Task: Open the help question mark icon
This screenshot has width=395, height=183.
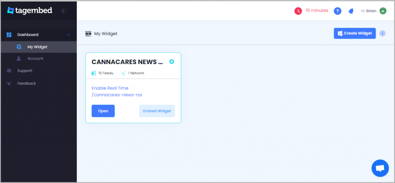Action: pyautogui.click(x=338, y=11)
